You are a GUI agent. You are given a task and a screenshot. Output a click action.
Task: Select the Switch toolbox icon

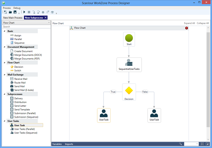coord(12,71)
